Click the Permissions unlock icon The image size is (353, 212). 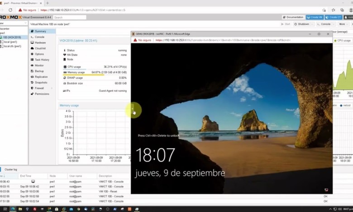click(32, 94)
